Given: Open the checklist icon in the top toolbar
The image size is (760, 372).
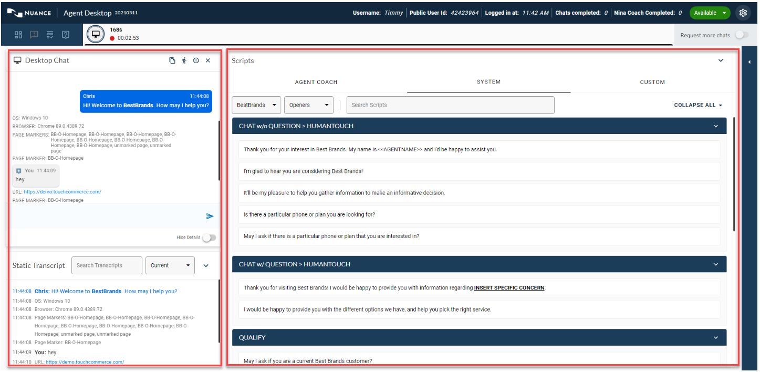Looking at the screenshot, I should [50, 35].
